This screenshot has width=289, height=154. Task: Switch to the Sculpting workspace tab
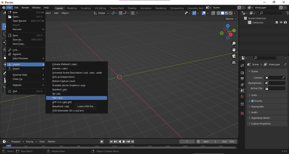tap(86, 8)
